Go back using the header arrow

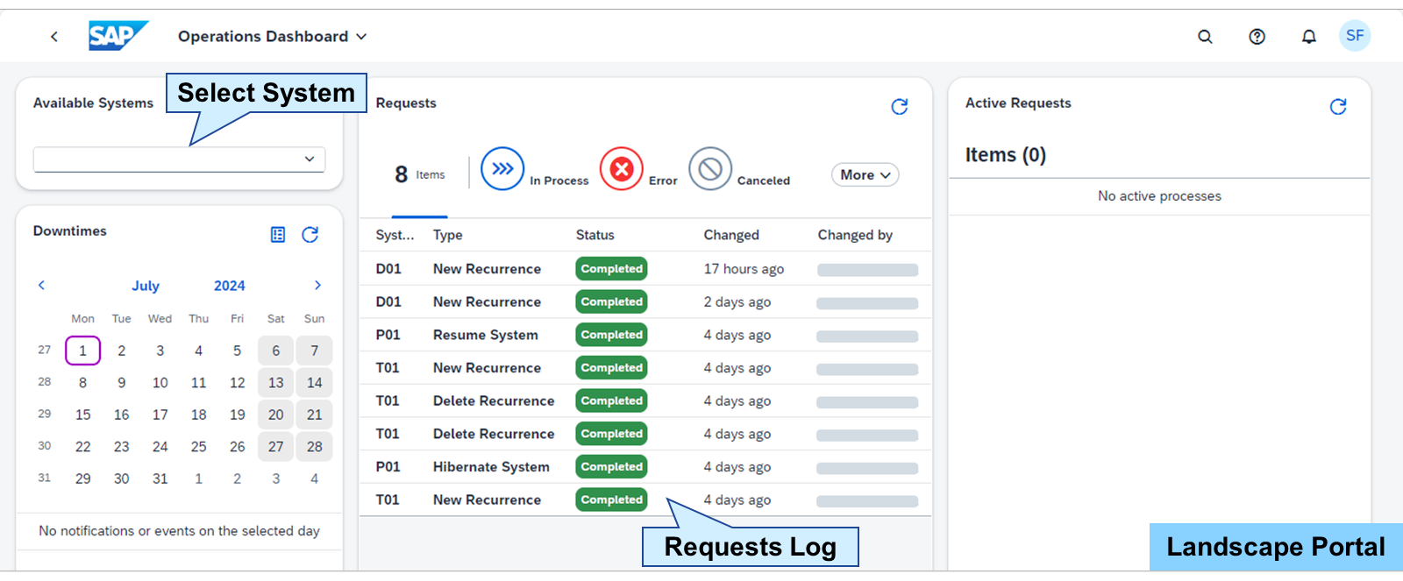54,37
